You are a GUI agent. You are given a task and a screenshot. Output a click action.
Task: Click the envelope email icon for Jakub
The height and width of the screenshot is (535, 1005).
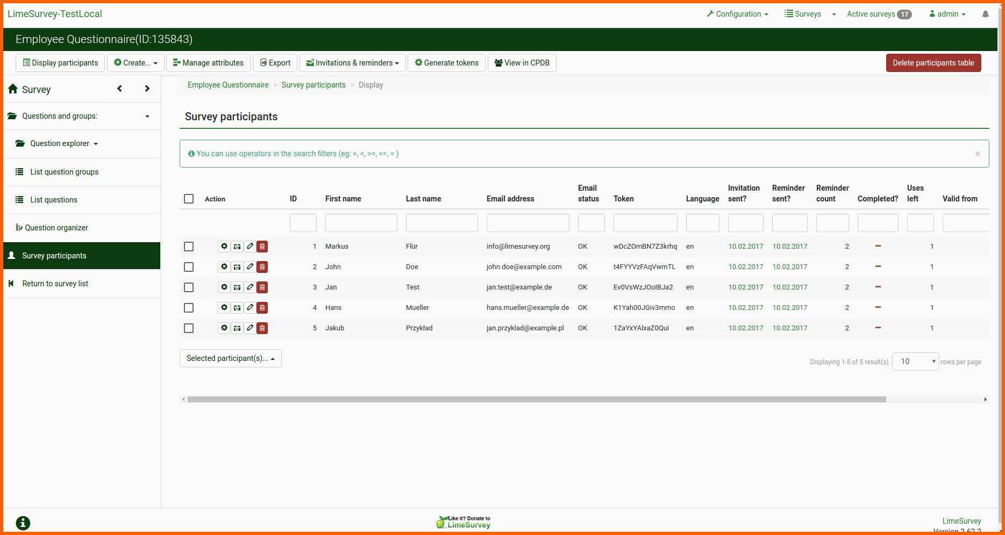(237, 328)
